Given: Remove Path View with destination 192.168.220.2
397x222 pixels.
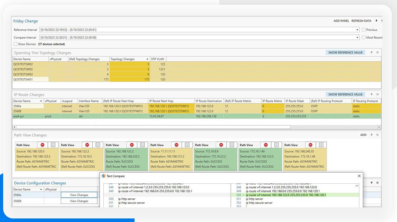Looking at the screenshot, I should tap(132, 145).
